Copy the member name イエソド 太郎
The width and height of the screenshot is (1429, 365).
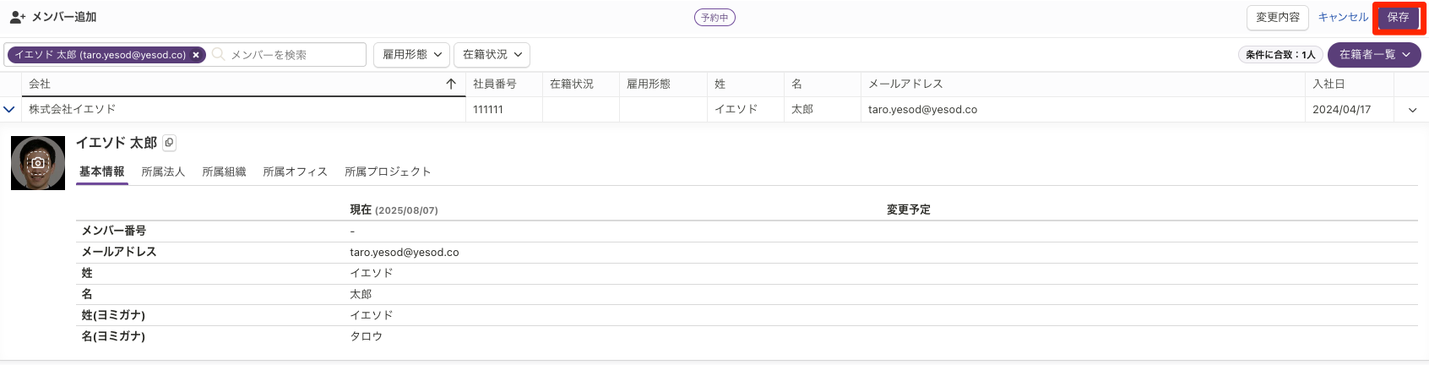[169, 143]
